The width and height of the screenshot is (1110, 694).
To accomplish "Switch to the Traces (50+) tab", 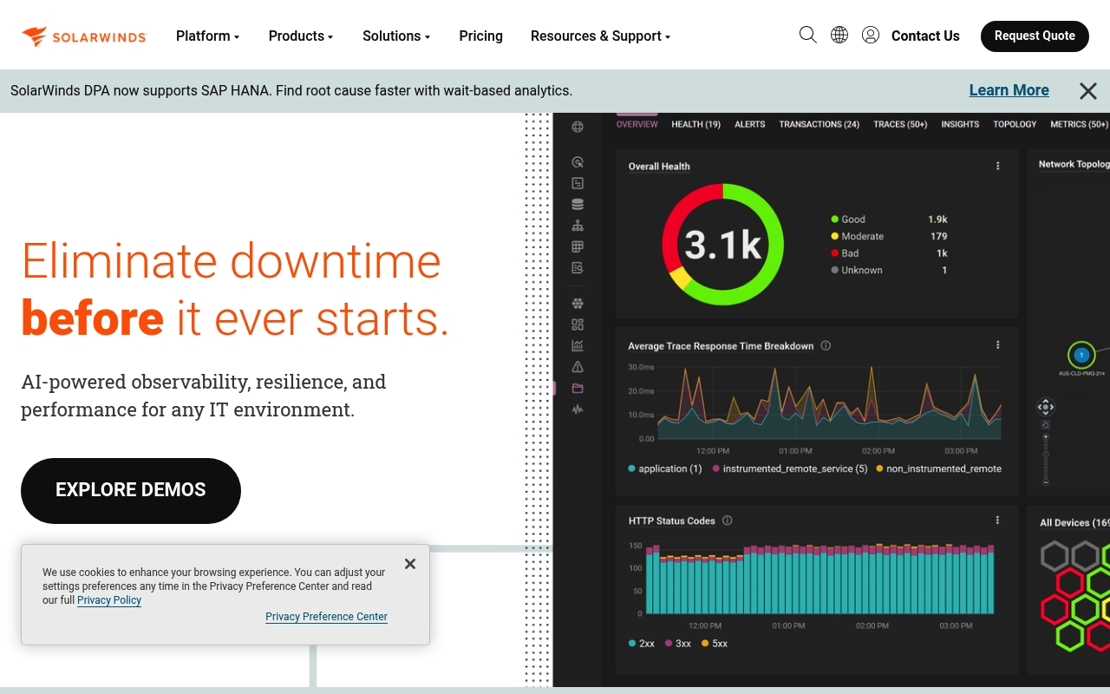I will tap(900, 124).
